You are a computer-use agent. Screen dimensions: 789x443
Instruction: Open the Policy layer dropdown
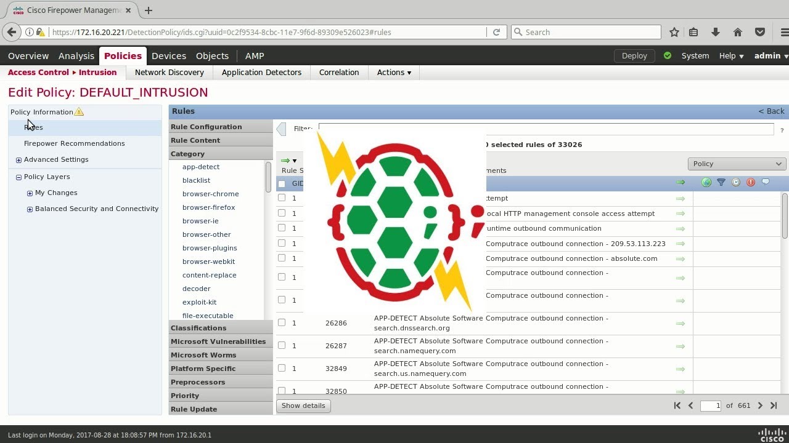pyautogui.click(x=737, y=164)
